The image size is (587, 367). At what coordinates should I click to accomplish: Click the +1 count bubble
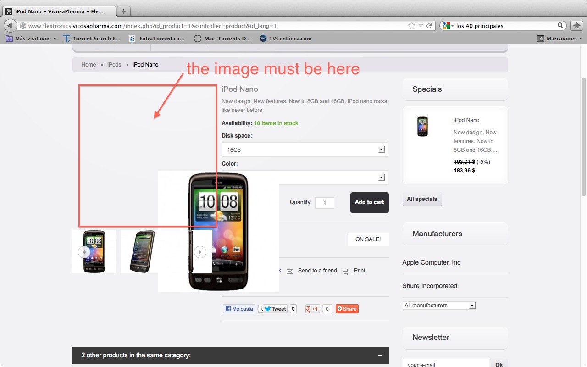click(327, 309)
